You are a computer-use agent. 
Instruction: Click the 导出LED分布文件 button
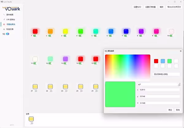(174, 7)
